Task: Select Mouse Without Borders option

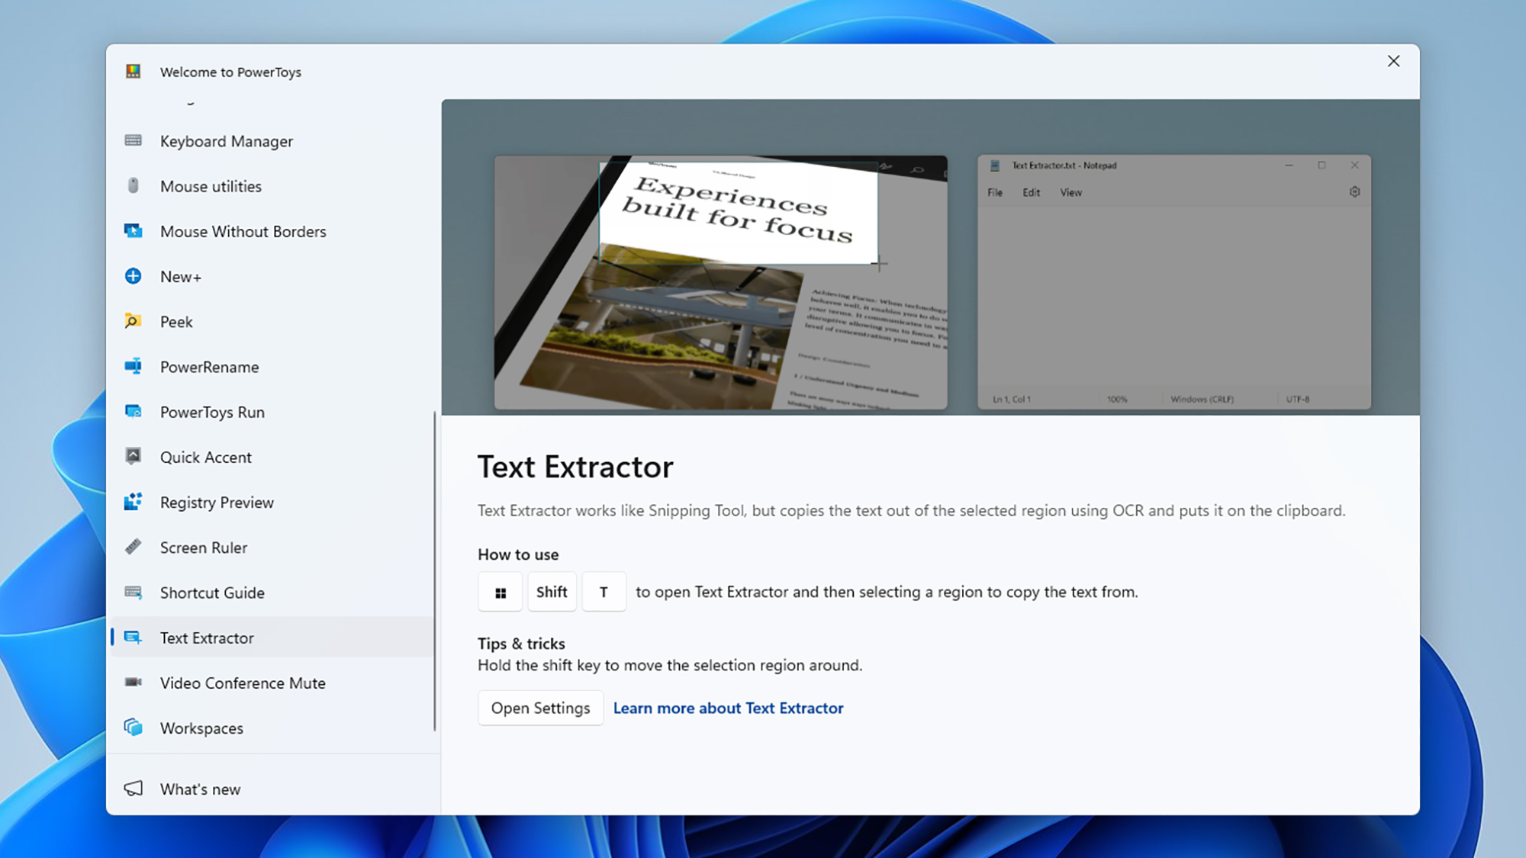Action: point(242,230)
